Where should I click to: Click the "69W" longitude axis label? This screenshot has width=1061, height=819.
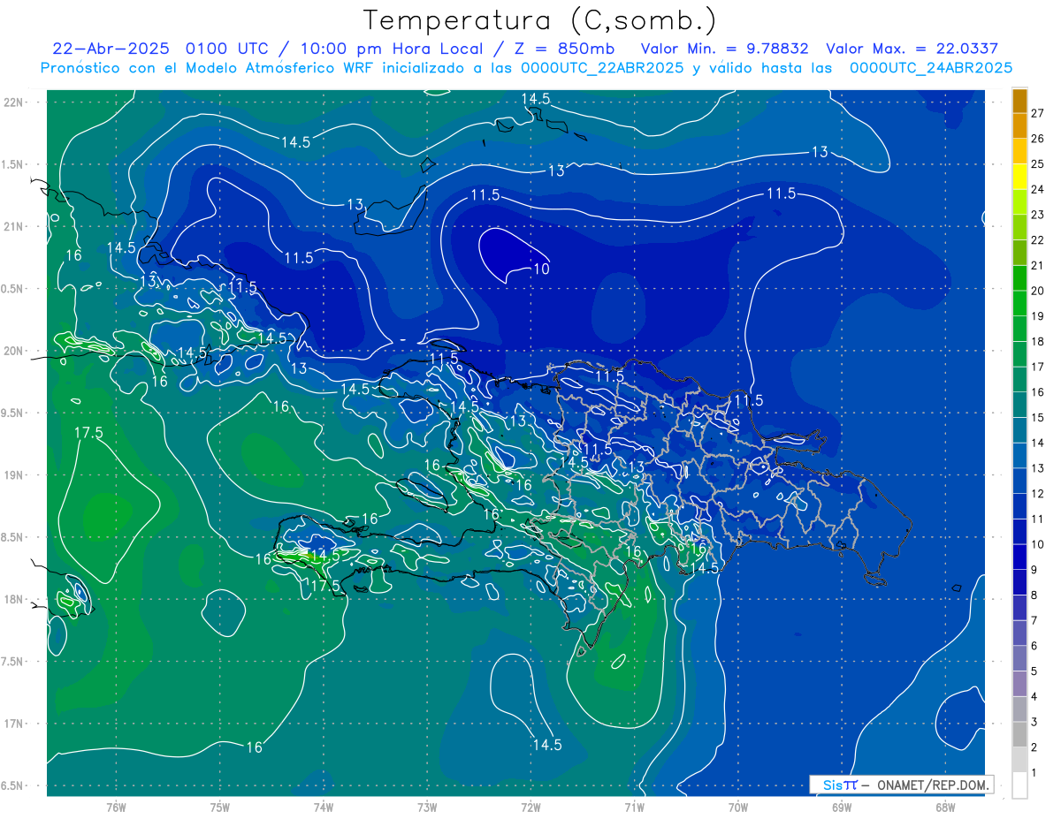[842, 808]
